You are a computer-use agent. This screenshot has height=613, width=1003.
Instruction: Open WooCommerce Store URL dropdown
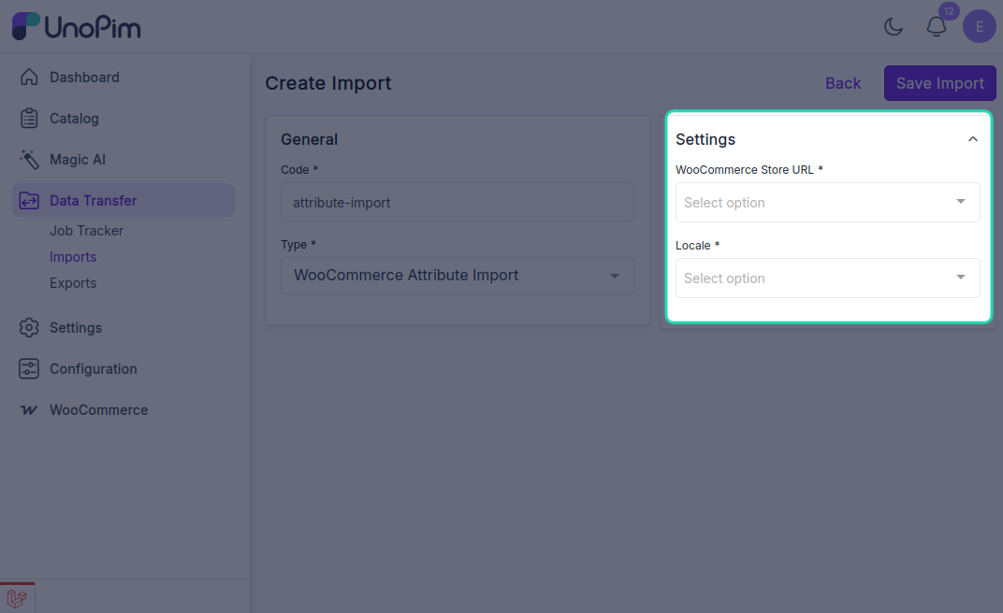coord(828,203)
